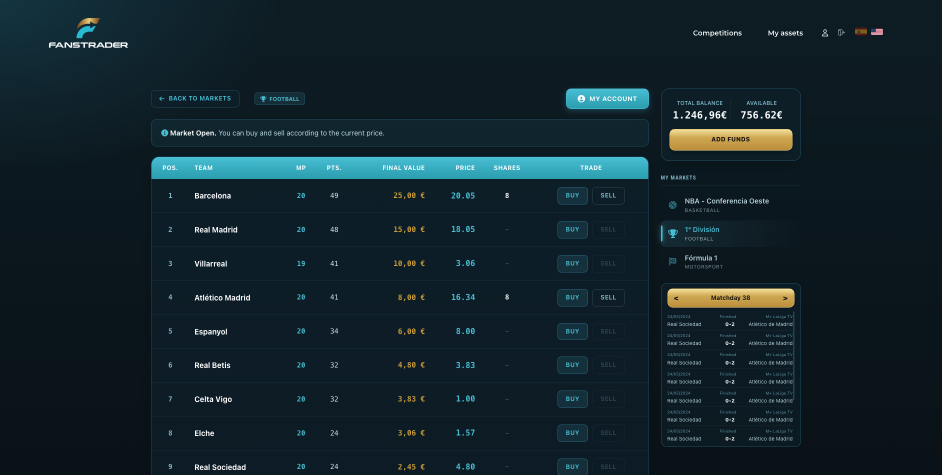Click the MY MARKETS heading
The height and width of the screenshot is (475, 942).
pos(678,178)
